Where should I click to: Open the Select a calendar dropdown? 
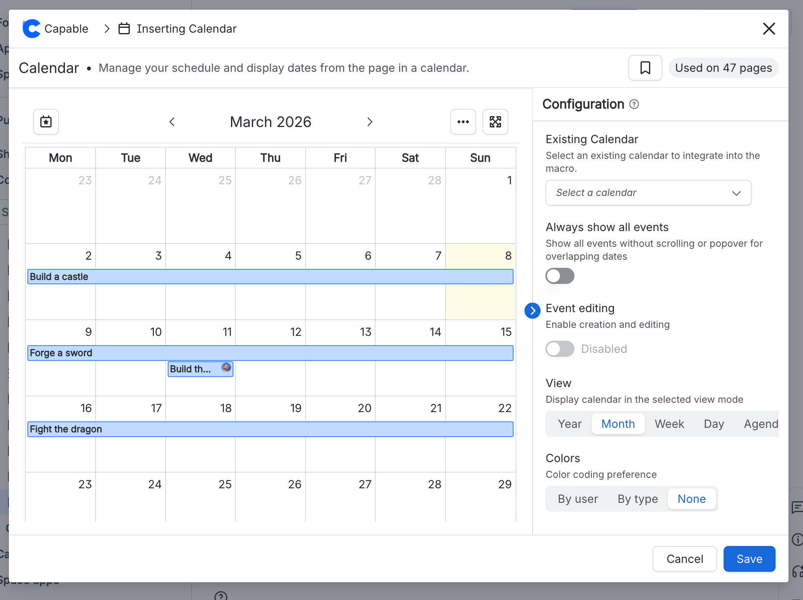point(648,193)
